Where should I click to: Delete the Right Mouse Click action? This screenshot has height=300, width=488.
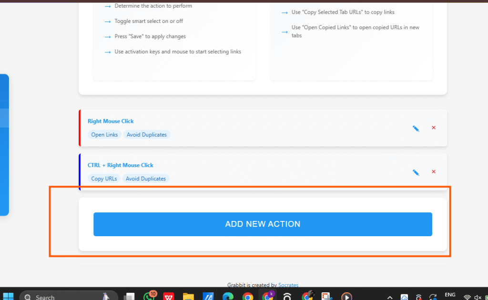tap(434, 128)
